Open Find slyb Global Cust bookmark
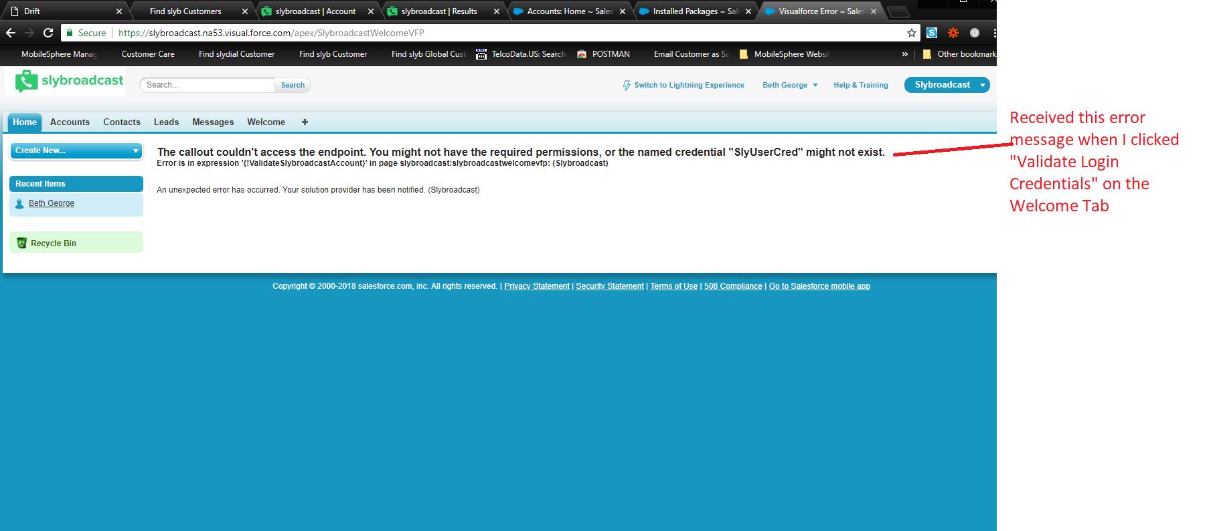Screen dimensions: 1211x531 pyautogui.click(x=428, y=54)
